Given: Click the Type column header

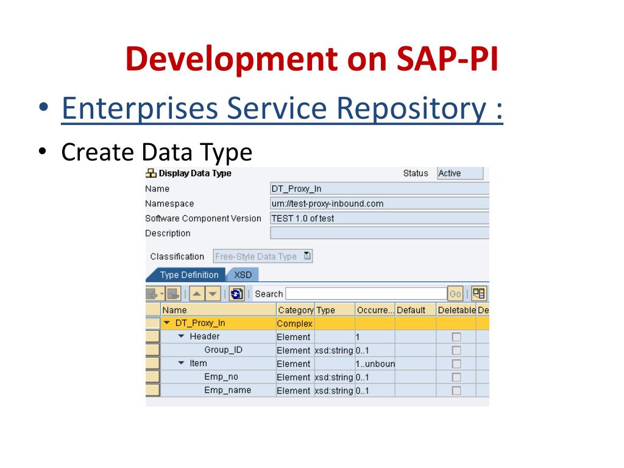Looking at the screenshot, I should [x=335, y=310].
